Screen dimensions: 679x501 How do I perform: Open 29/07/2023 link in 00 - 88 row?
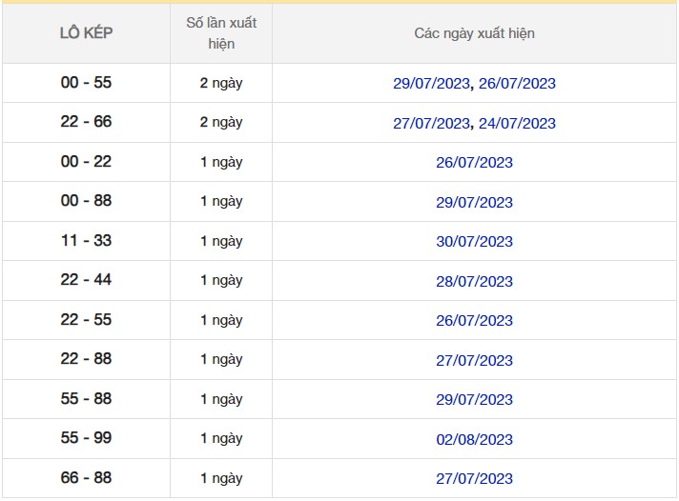coord(474,203)
